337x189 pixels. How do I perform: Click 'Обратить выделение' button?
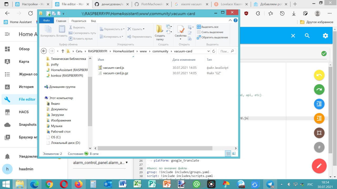pyautogui.click(x=212, y=37)
